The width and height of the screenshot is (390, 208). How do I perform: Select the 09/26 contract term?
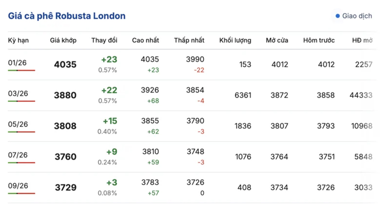(18, 186)
